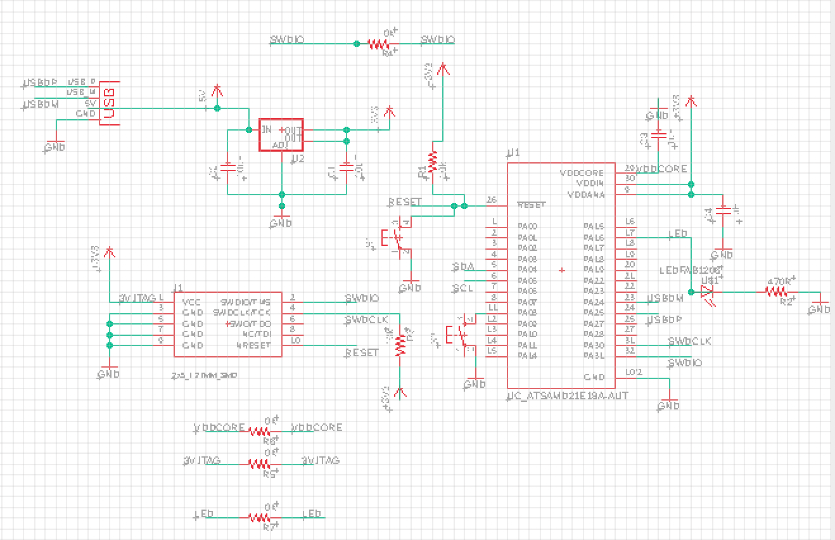
Task: Click the USBDP label at pin 25
Action: [x=664, y=319]
